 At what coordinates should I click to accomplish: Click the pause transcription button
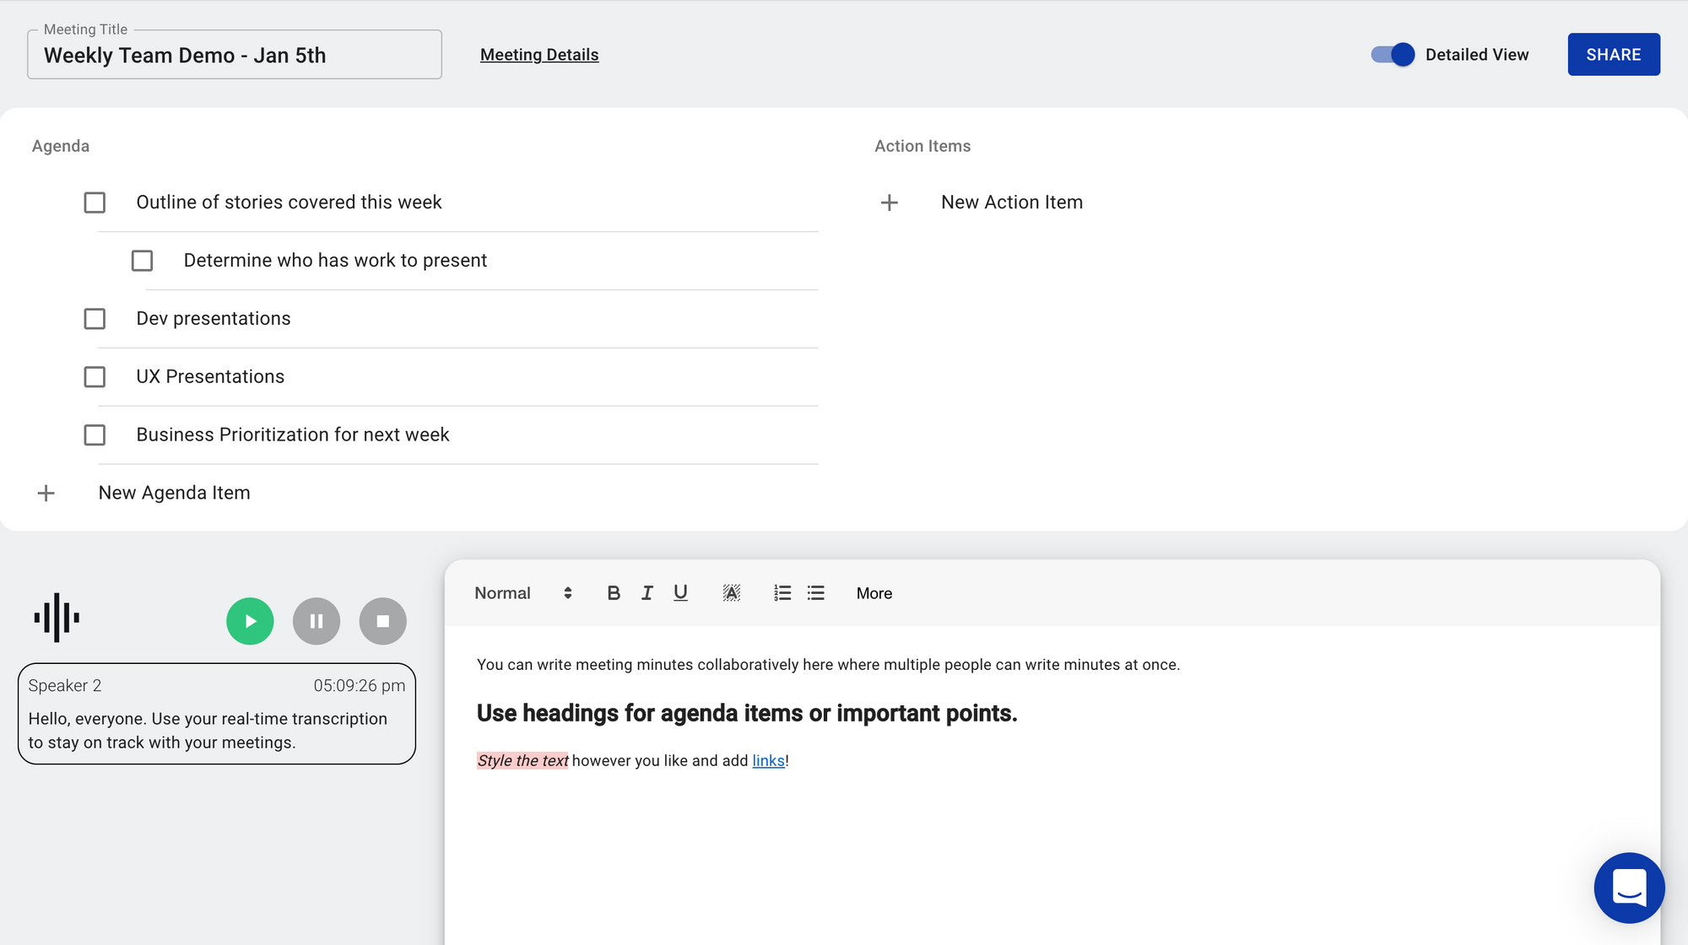tap(316, 620)
